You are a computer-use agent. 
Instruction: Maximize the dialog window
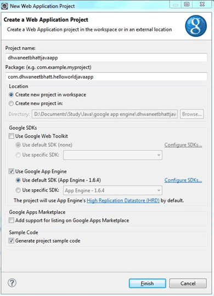(187, 4)
